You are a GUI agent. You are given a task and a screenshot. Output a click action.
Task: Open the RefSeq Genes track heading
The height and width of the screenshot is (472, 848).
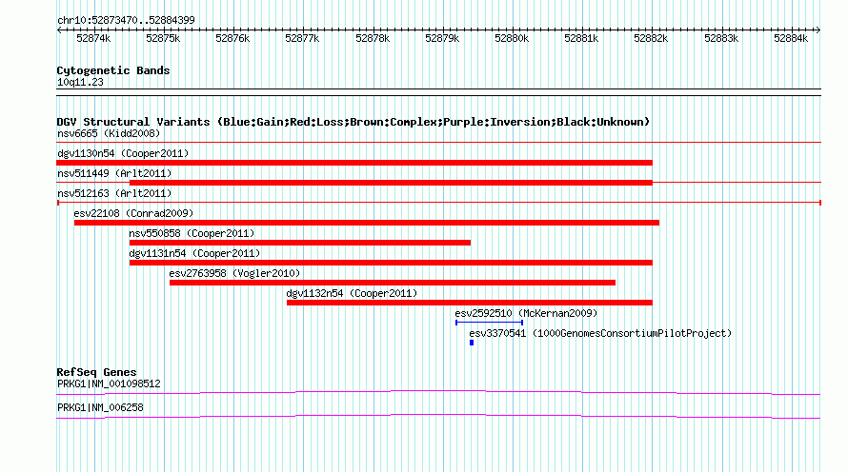point(97,372)
